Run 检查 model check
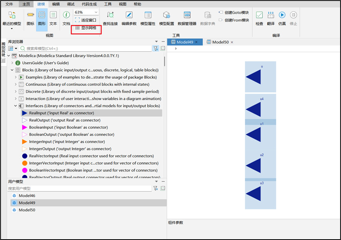Viewport: 341px width, 240px height. click(259, 19)
